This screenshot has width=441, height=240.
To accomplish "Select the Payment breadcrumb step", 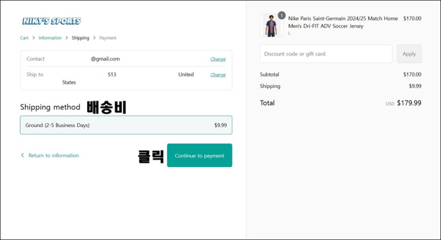I will click(x=107, y=38).
